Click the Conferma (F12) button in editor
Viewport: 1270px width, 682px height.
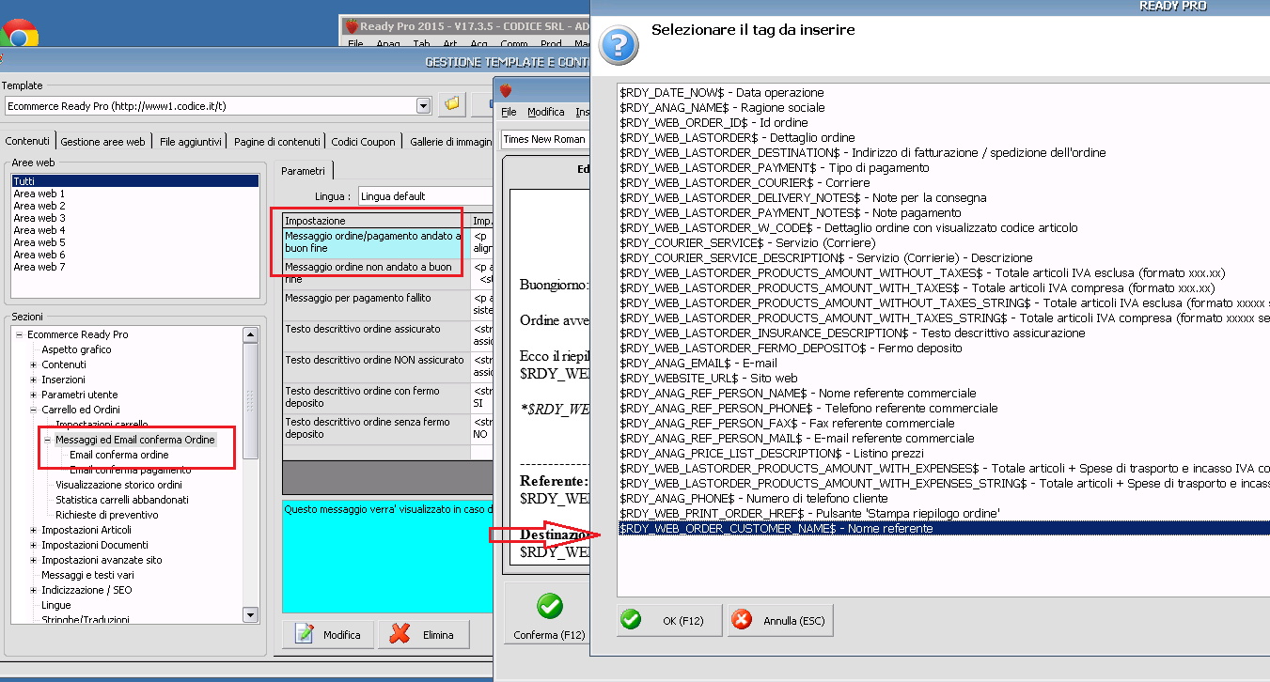[549, 615]
